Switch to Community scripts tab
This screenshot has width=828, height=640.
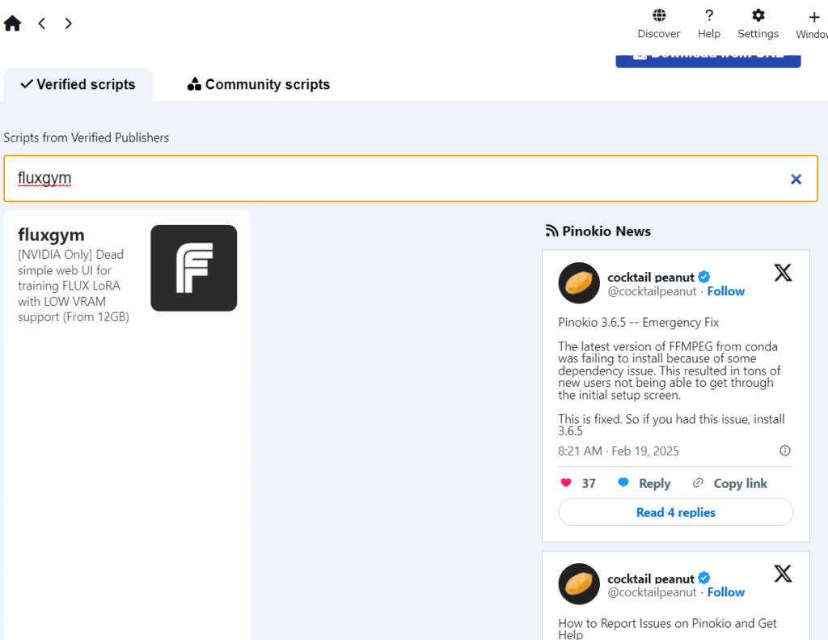258,85
